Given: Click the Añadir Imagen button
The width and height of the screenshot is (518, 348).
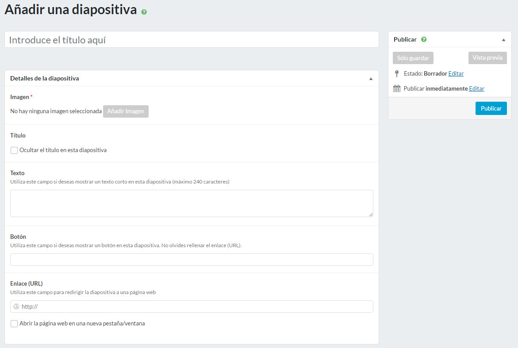Looking at the screenshot, I should [x=126, y=111].
